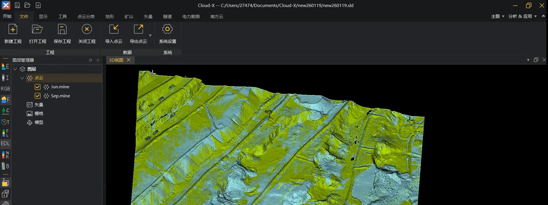Screen dimensions: 548x205
Task: Click the yellow solid cube view icon
Action: (x=5, y=182)
